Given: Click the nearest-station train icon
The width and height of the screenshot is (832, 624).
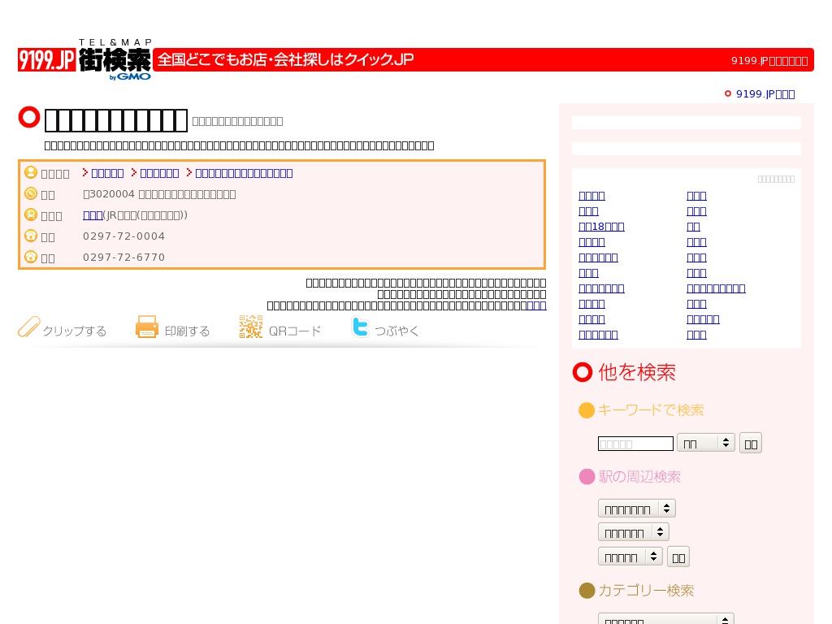Looking at the screenshot, I should 31,214.
